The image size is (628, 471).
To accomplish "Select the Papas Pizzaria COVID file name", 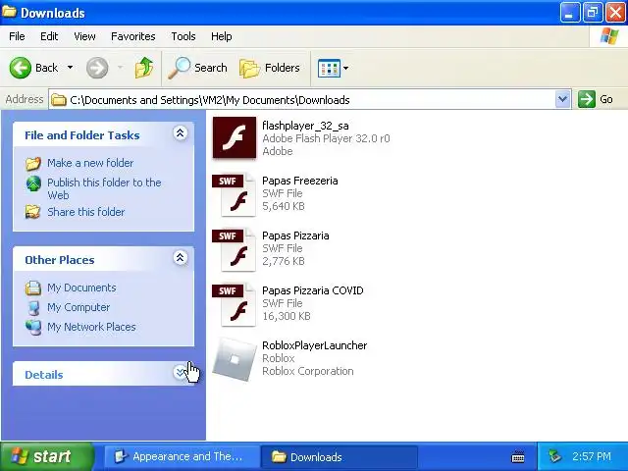I will coord(313,290).
